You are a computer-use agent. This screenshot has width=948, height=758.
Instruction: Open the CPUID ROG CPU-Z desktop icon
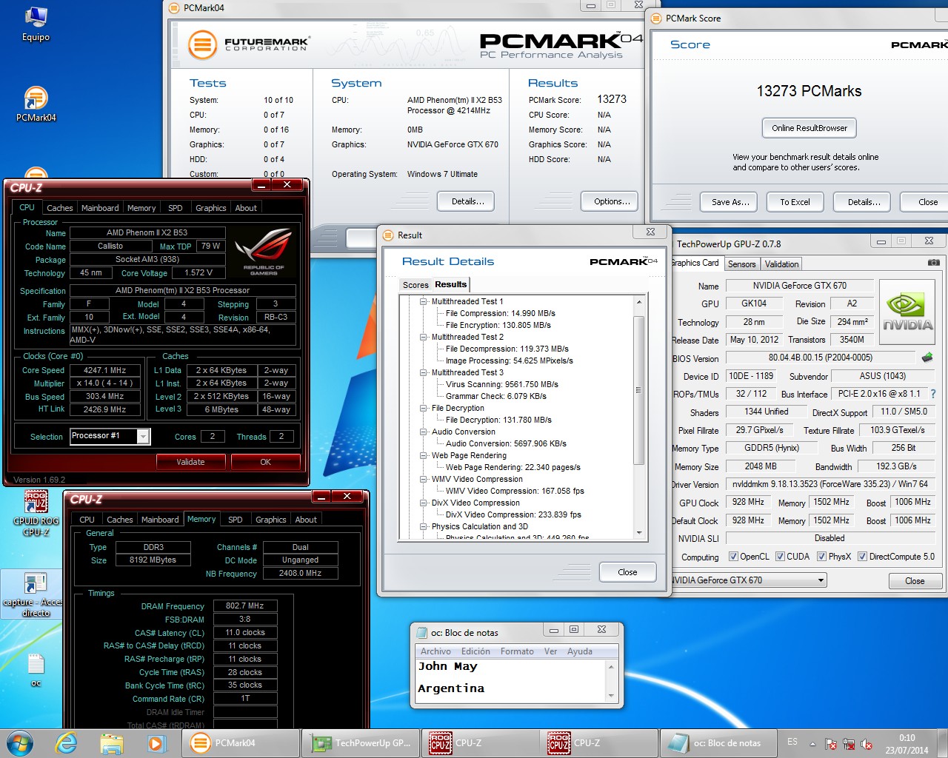36,513
